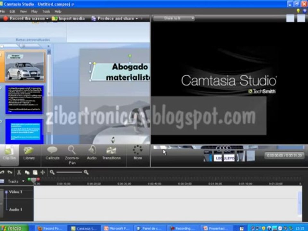Switch to Panel de c... taskbar item
Image resolution: width=308 pixels, height=231 pixels.
[x=150, y=228]
